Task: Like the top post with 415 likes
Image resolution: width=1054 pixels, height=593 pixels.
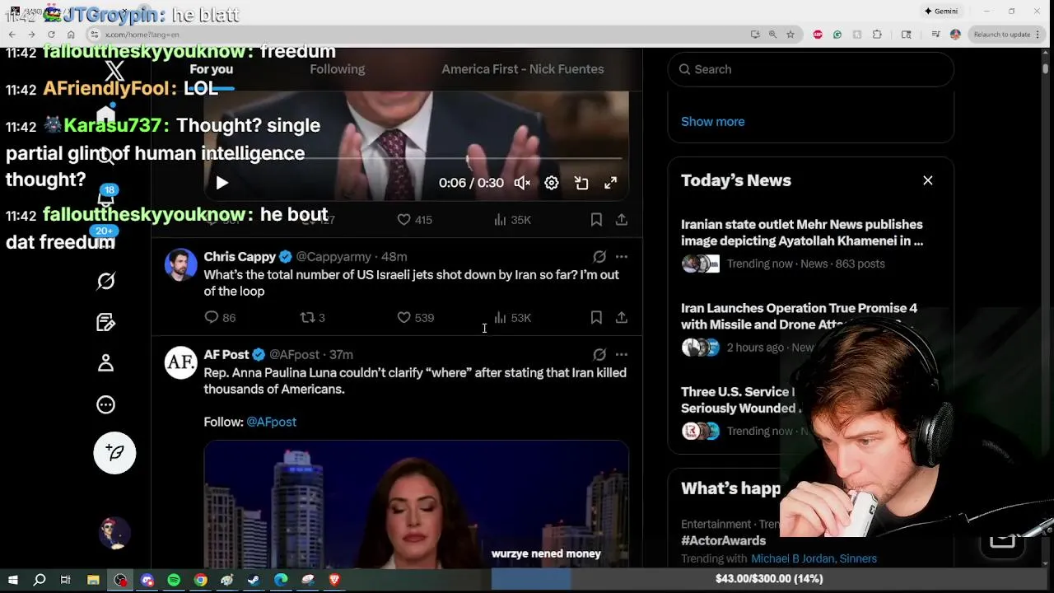Action: (414, 220)
